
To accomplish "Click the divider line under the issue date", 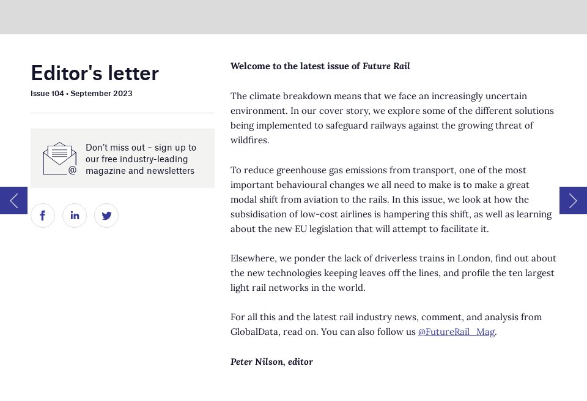I will click(x=122, y=113).
